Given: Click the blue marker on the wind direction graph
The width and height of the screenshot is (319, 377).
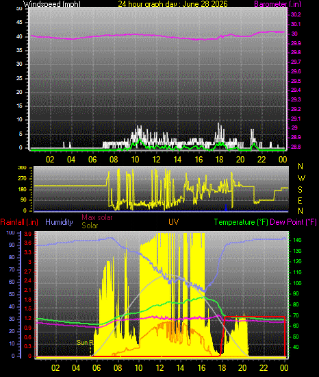Looking at the screenshot, I should click(x=226, y=208).
